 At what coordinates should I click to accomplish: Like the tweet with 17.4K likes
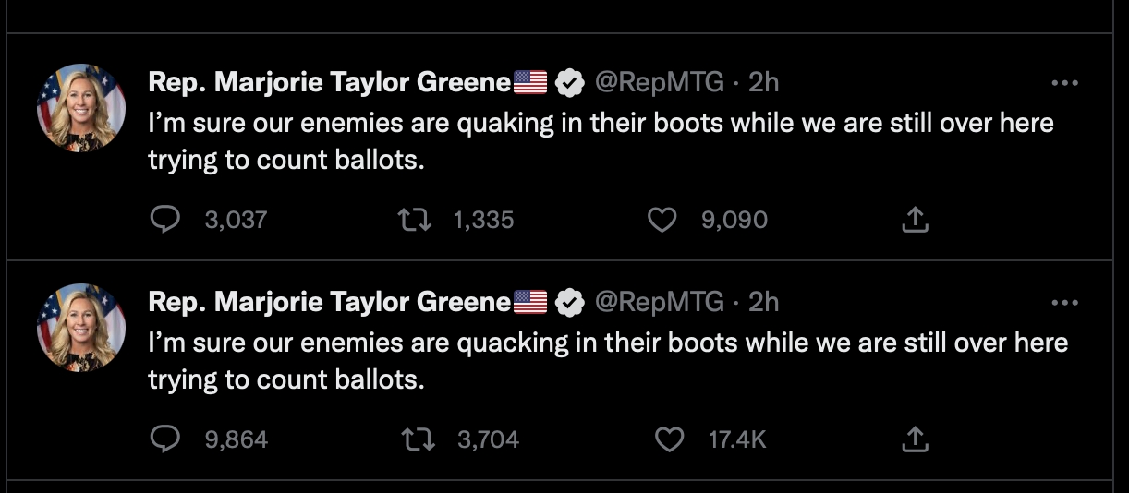[668, 439]
